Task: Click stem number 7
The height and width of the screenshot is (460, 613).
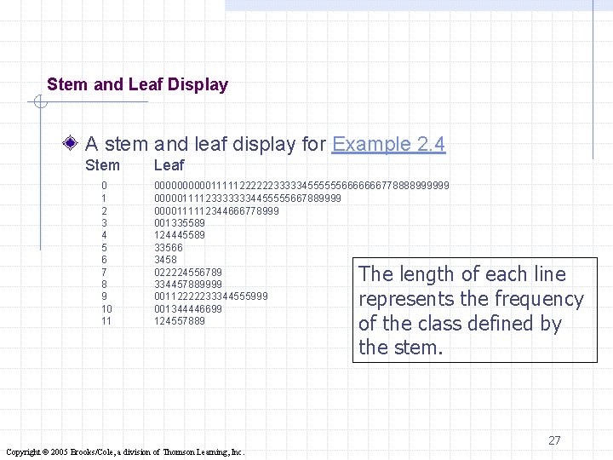Action: [x=104, y=273]
